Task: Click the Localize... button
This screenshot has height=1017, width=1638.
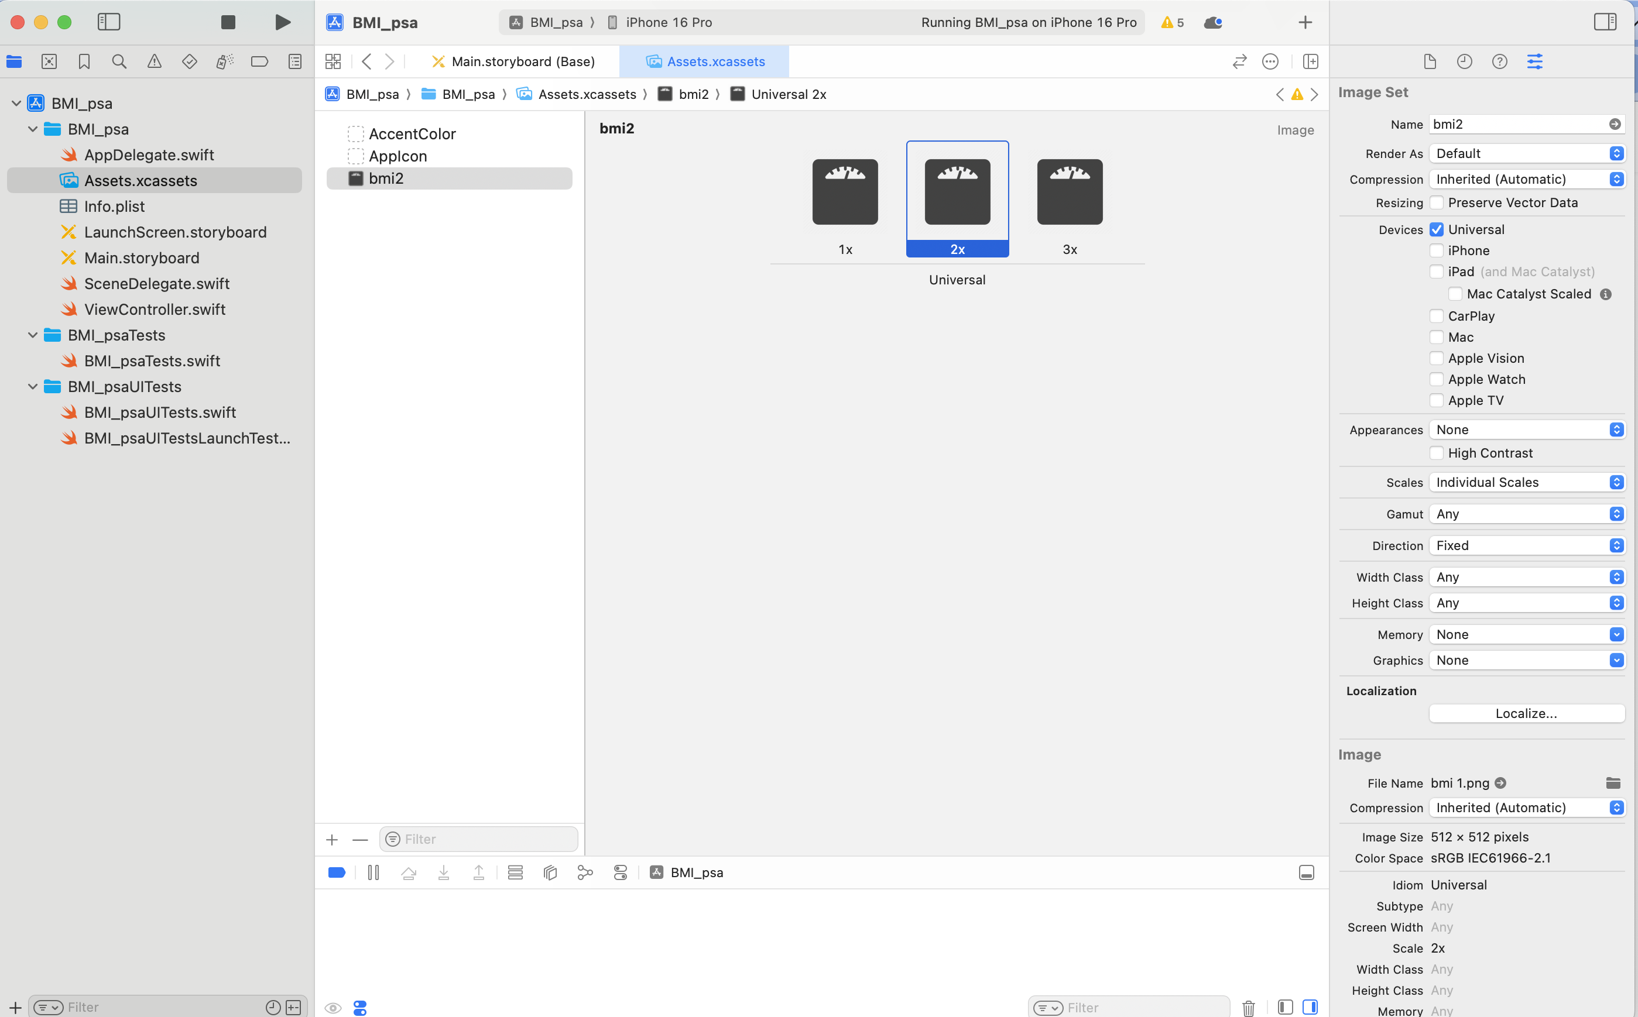Action: click(x=1526, y=713)
